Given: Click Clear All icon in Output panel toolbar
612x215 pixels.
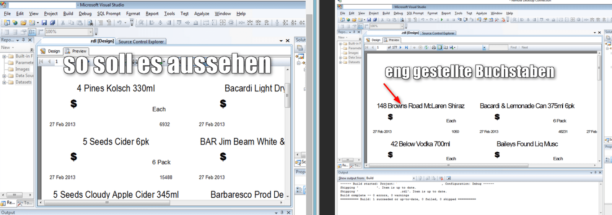Looking at the screenshot, I should click(x=441, y=178).
